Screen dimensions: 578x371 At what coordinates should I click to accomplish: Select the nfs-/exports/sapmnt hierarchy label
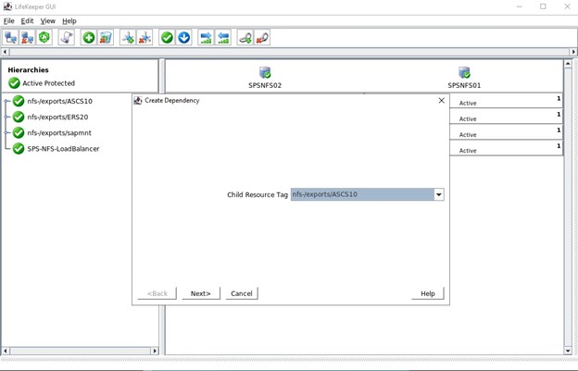pyautogui.click(x=59, y=133)
